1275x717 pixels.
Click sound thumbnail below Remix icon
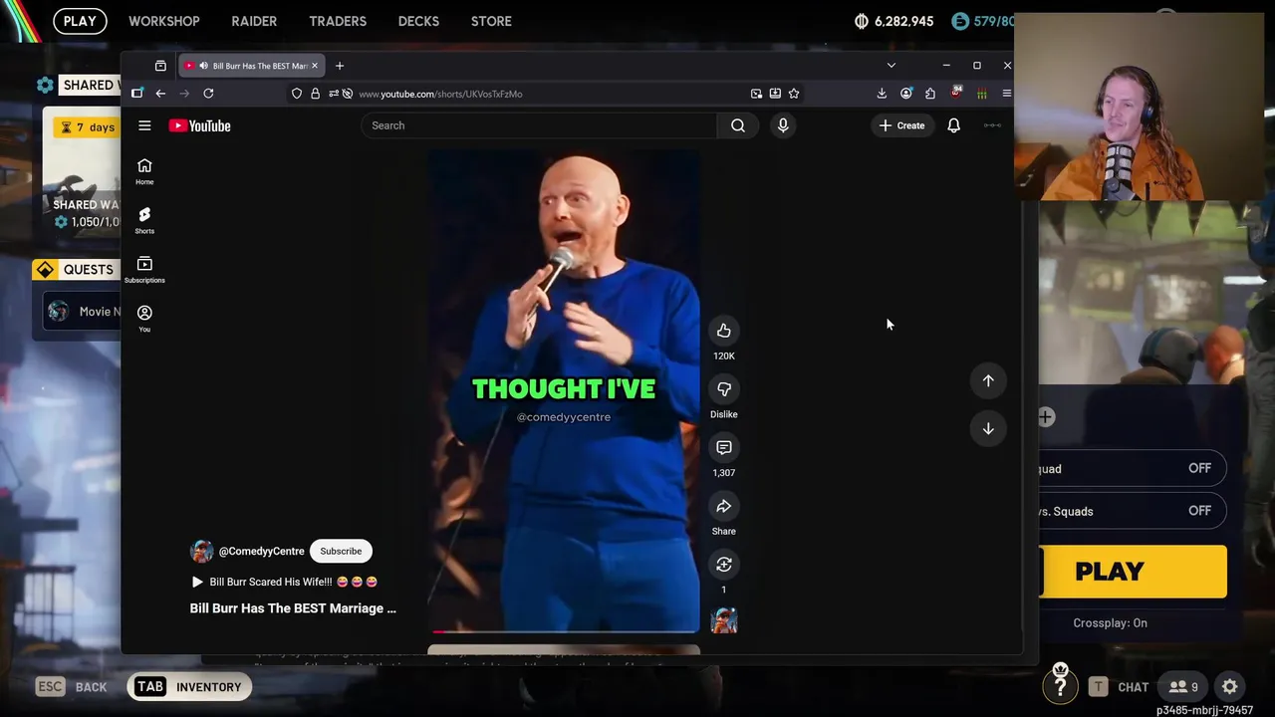(724, 621)
